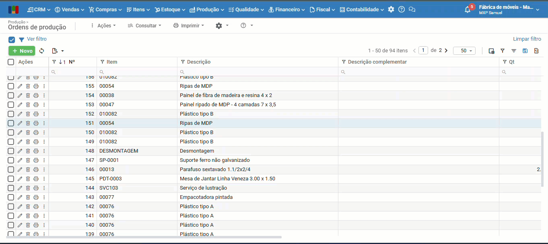
Task: Open the page size 50 dropdown
Action: (x=464, y=51)
